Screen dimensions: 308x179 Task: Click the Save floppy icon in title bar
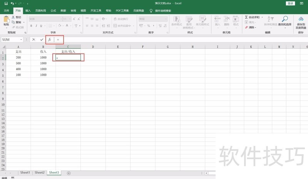[x=6, y=3]
